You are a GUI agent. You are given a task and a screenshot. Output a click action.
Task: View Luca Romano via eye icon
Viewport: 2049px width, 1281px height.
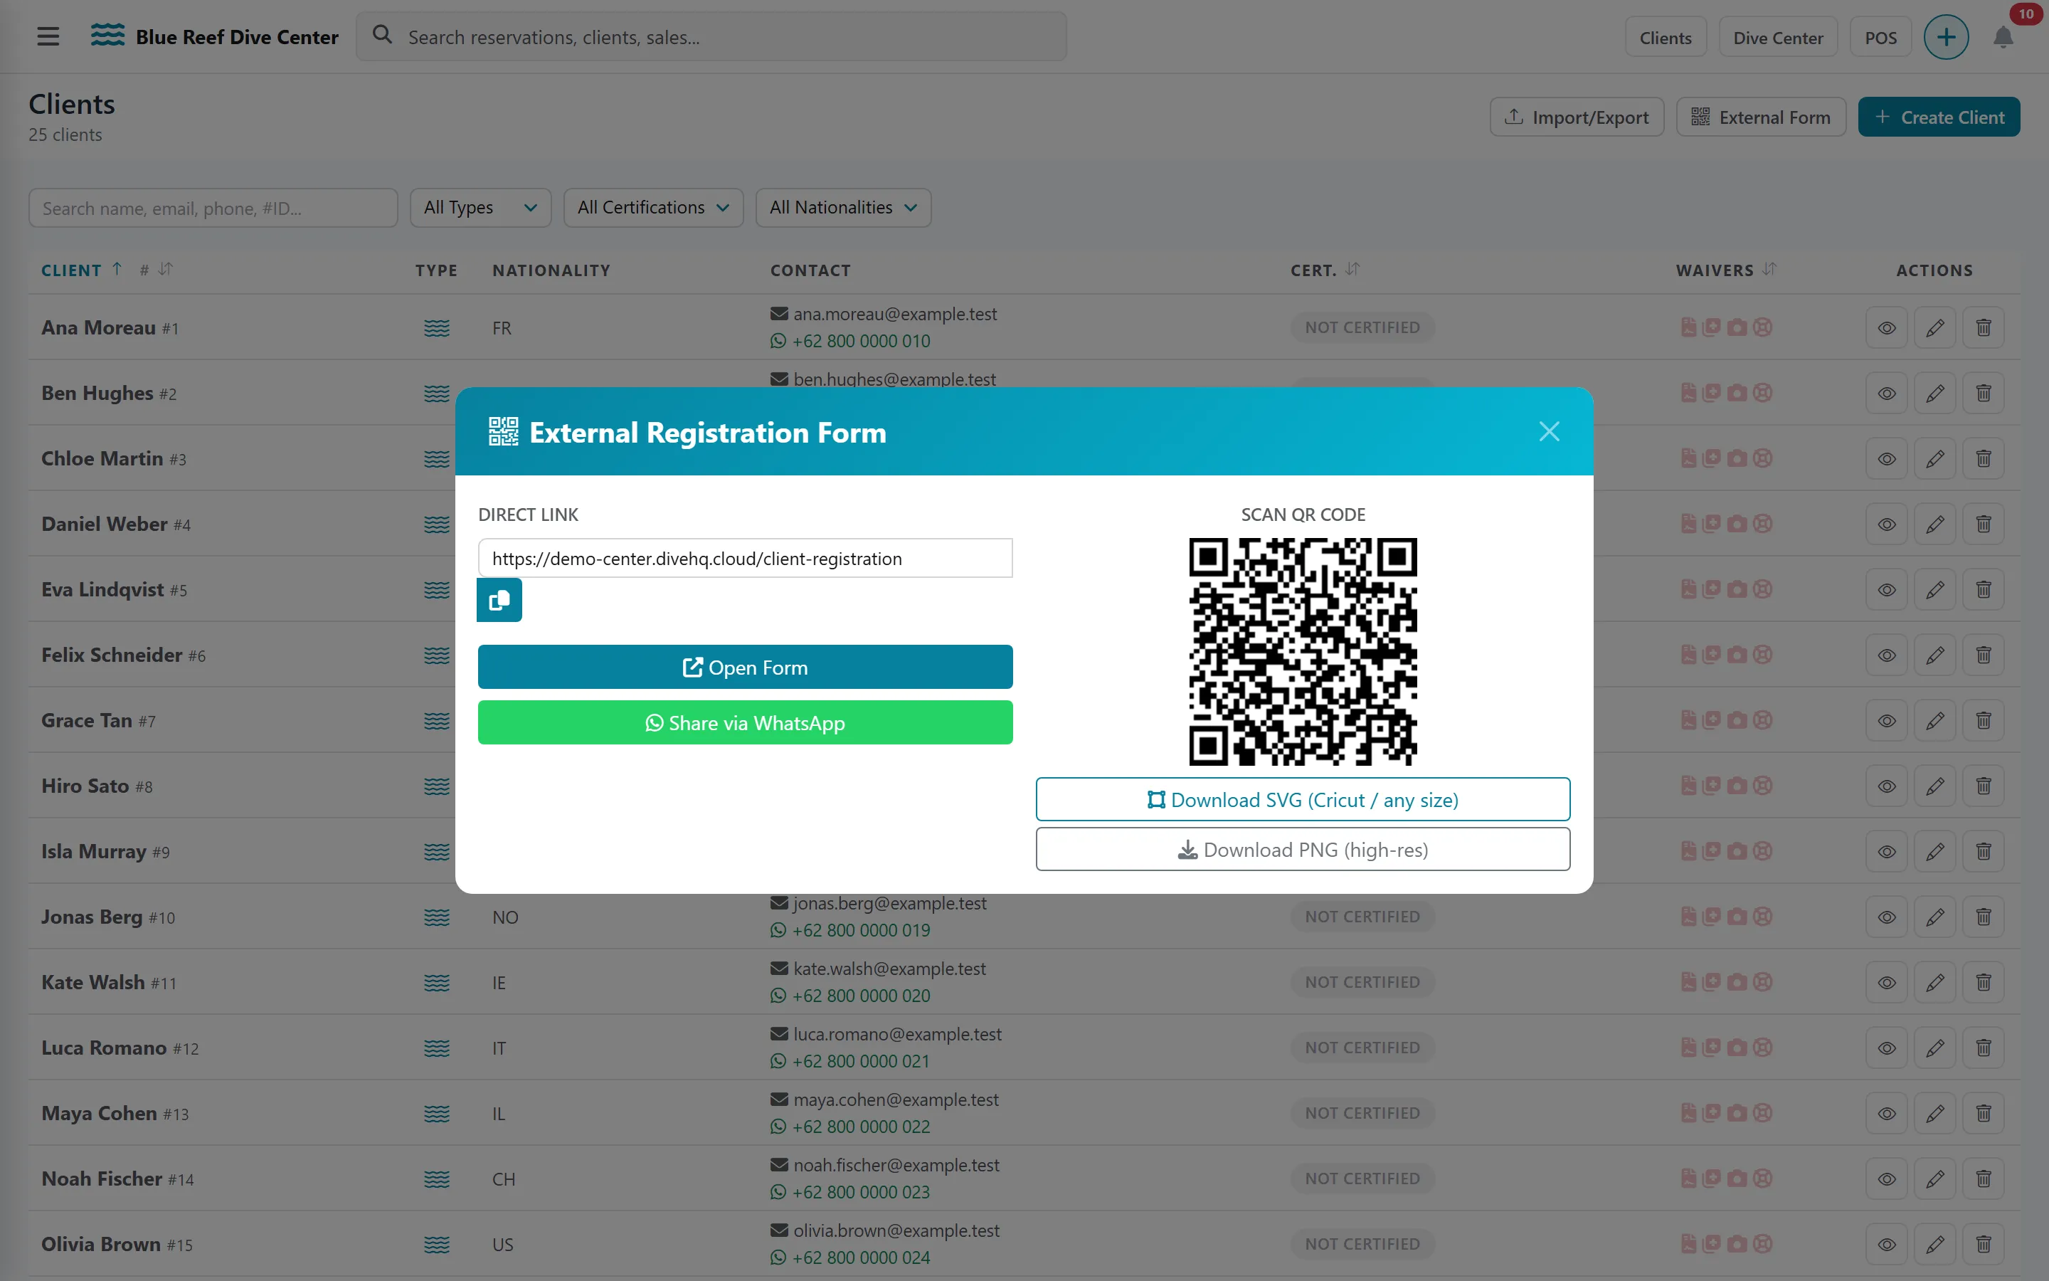point(1887,1048)
